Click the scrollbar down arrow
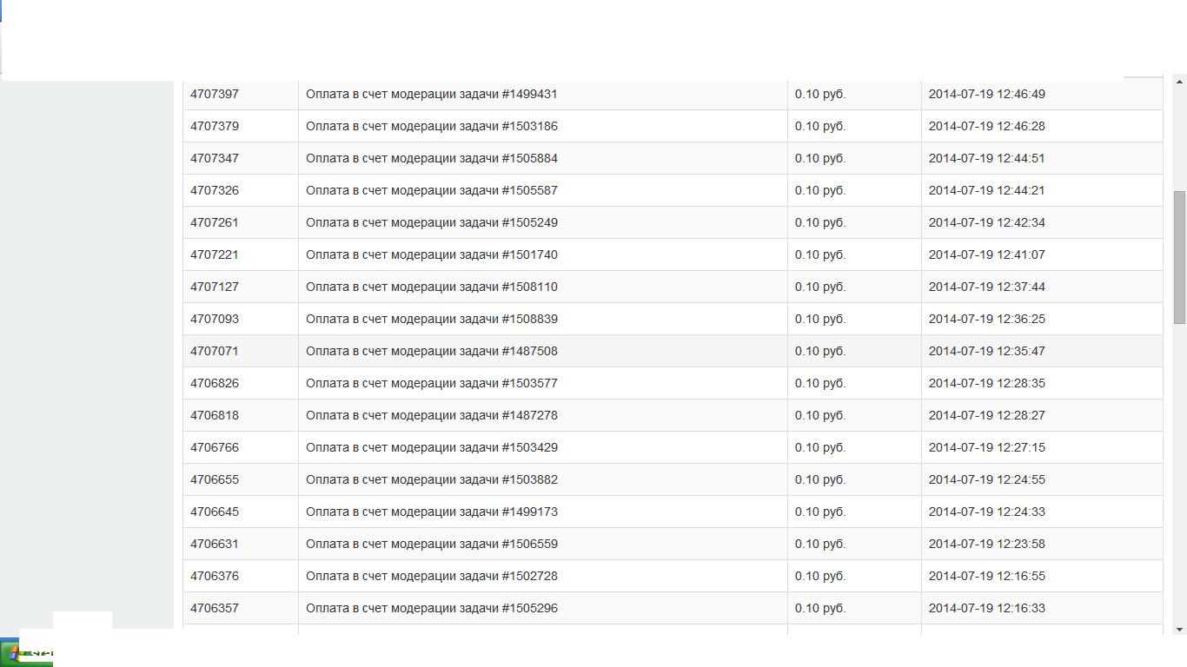This screenshot has height=667, width=1187. click(1179, 629)
